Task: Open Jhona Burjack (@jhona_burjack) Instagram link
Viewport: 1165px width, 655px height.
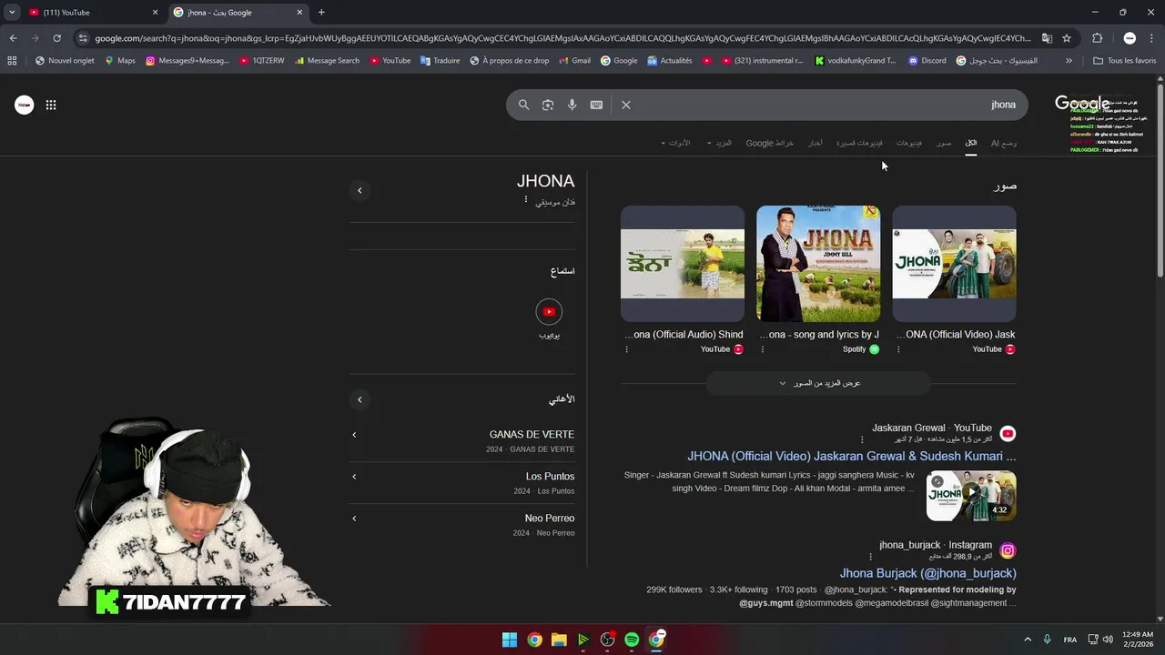Action: click(928, 573)
